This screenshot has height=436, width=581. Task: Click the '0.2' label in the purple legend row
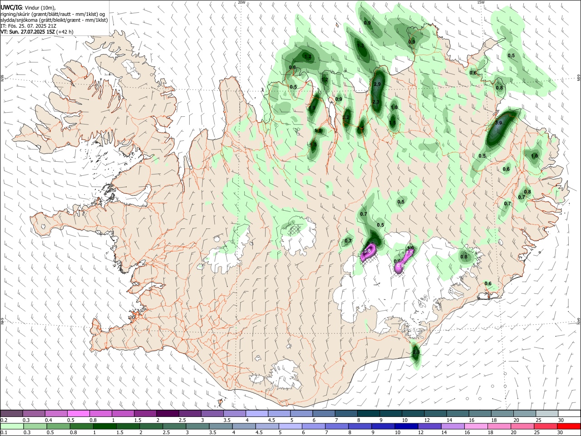[4, 420]
